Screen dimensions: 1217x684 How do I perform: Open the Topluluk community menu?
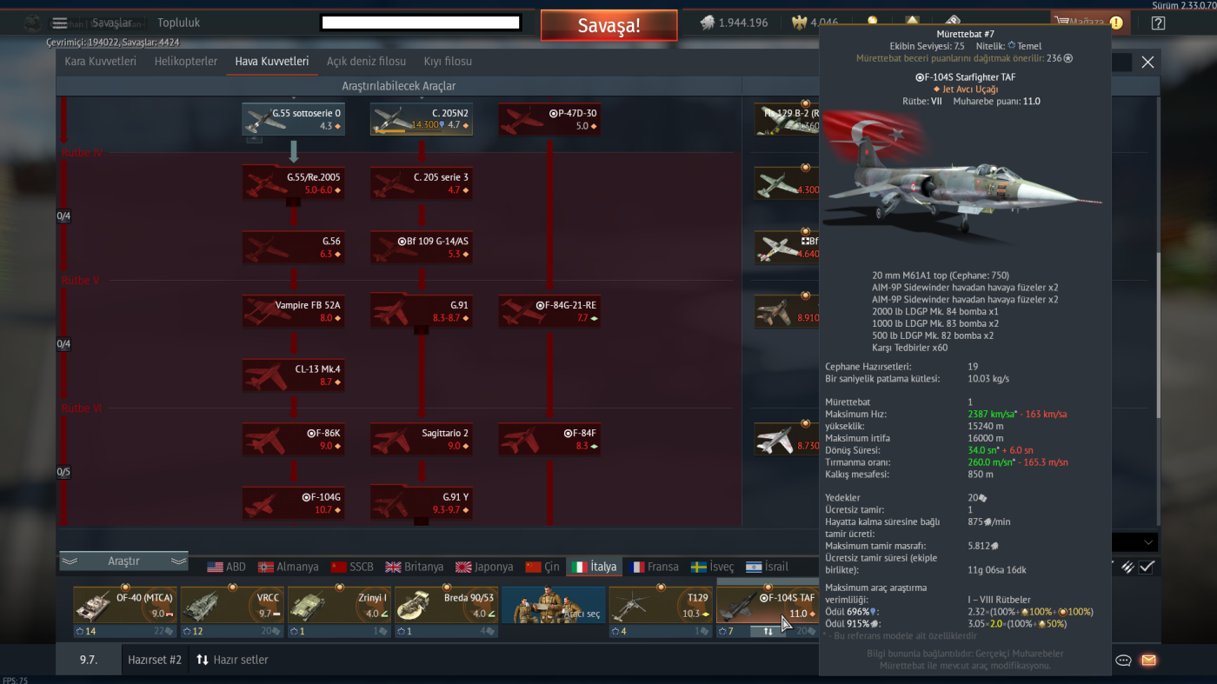(178, 23)
